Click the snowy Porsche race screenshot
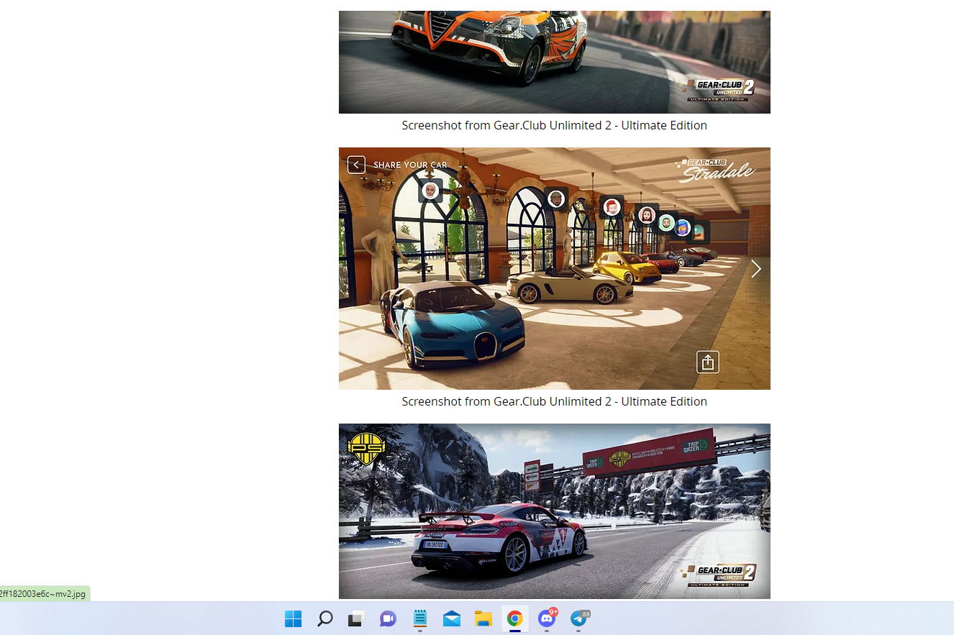This screenshot has height=635, width=954. (x=555, y=511)
